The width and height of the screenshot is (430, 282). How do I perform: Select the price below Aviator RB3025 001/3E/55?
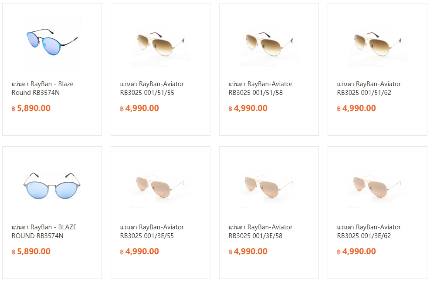[139, 252]
